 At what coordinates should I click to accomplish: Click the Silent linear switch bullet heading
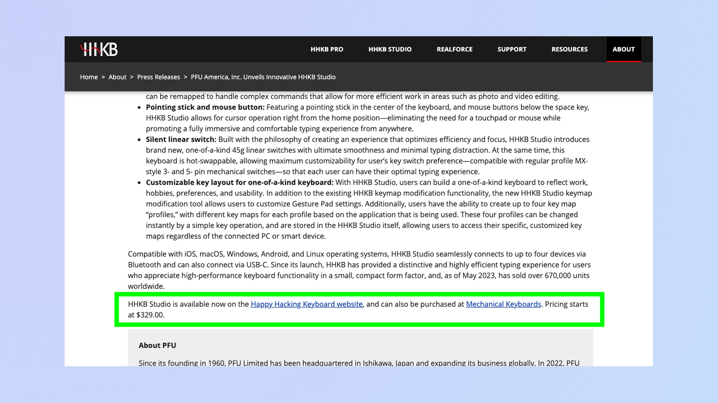[x=181, y=139]
